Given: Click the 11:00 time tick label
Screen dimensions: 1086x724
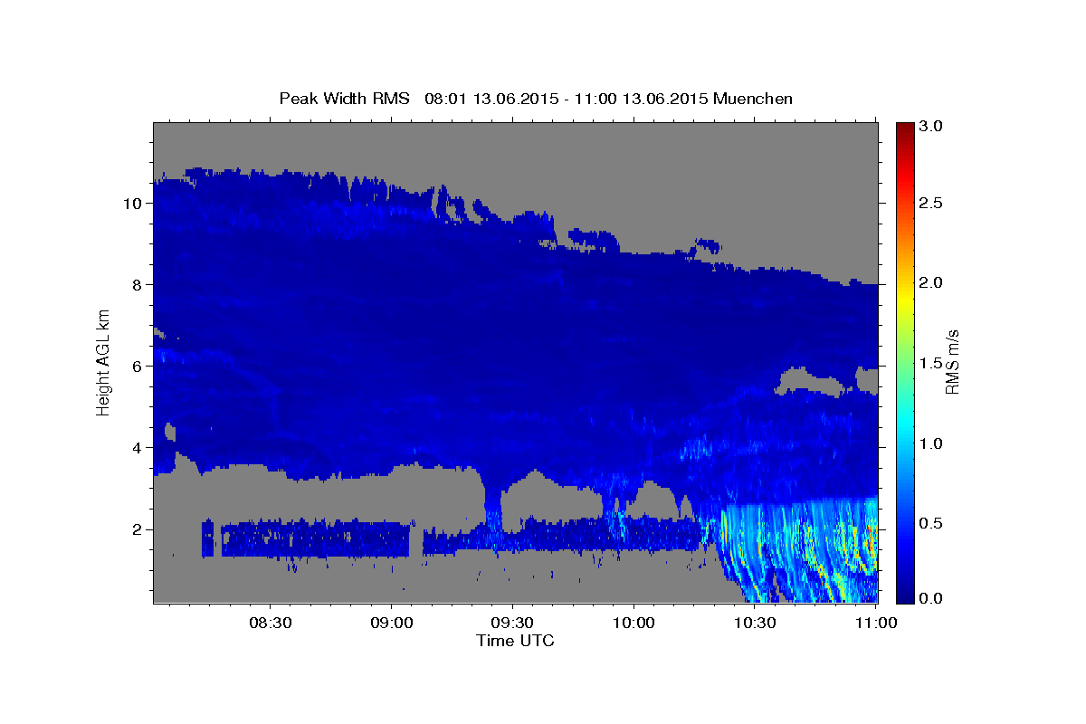Looking at the screenshot, I should coord(876,623).
